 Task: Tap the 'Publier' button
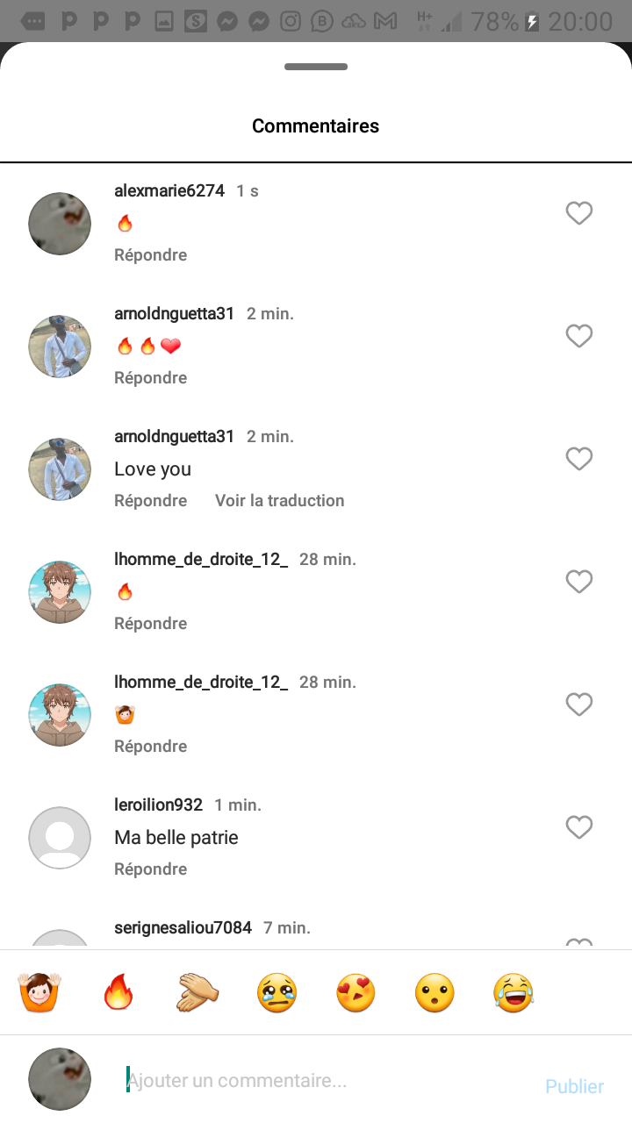point(574,1086)
